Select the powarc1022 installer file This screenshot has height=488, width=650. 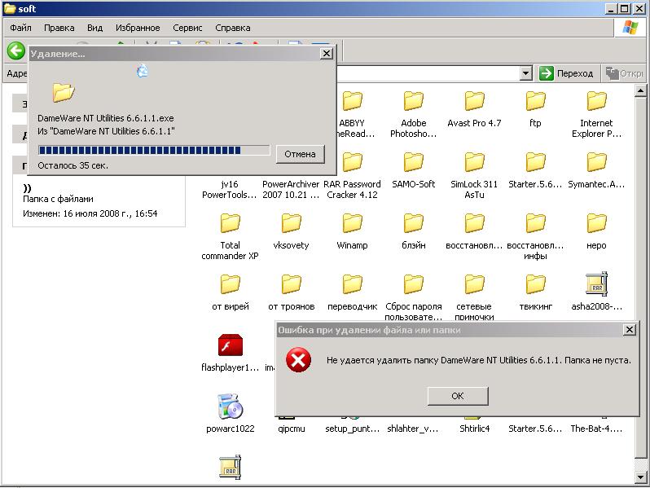(230, 406)
